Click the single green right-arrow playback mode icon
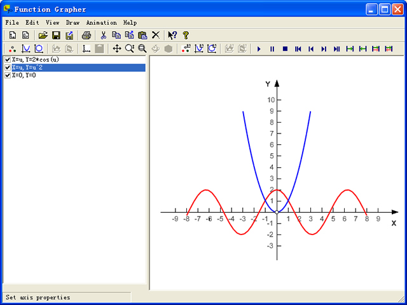The height and width of the screenshot is (305, 407). (x=350, y=48)
